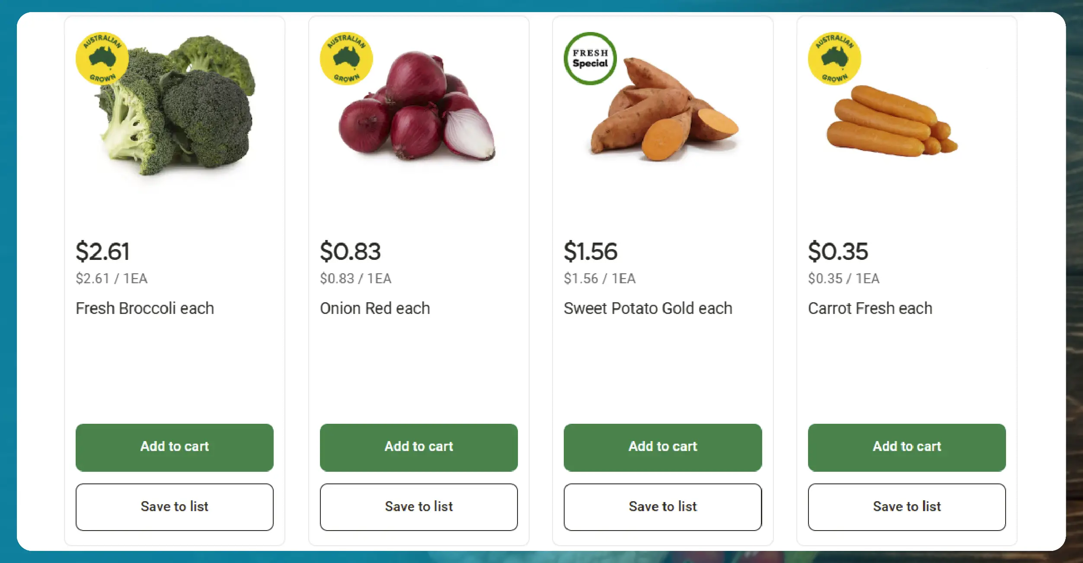Open the Fresh Broccoli each product link
1083x563 pixels.
coord(145,308)
